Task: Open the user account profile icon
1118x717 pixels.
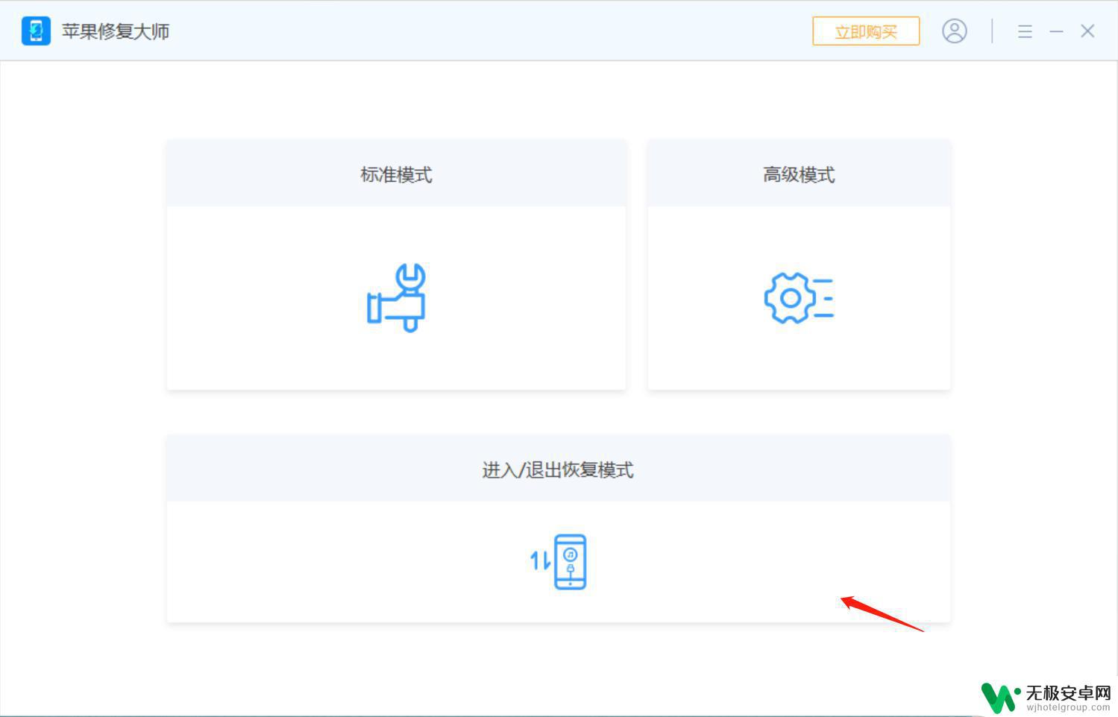Action: click(x=955, y=31)
